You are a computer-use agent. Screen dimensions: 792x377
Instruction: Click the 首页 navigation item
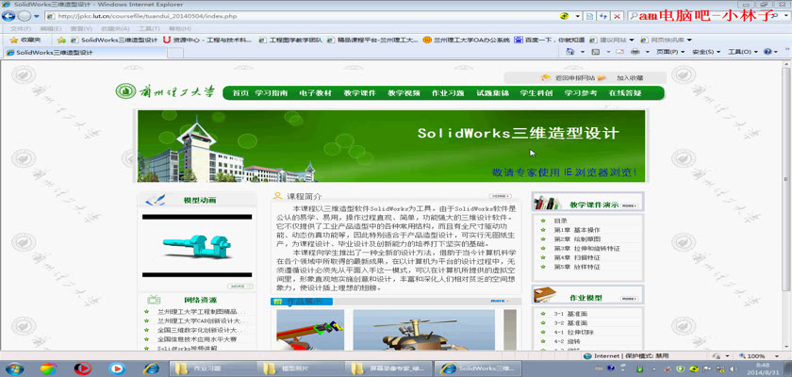[x=240, y=93]
